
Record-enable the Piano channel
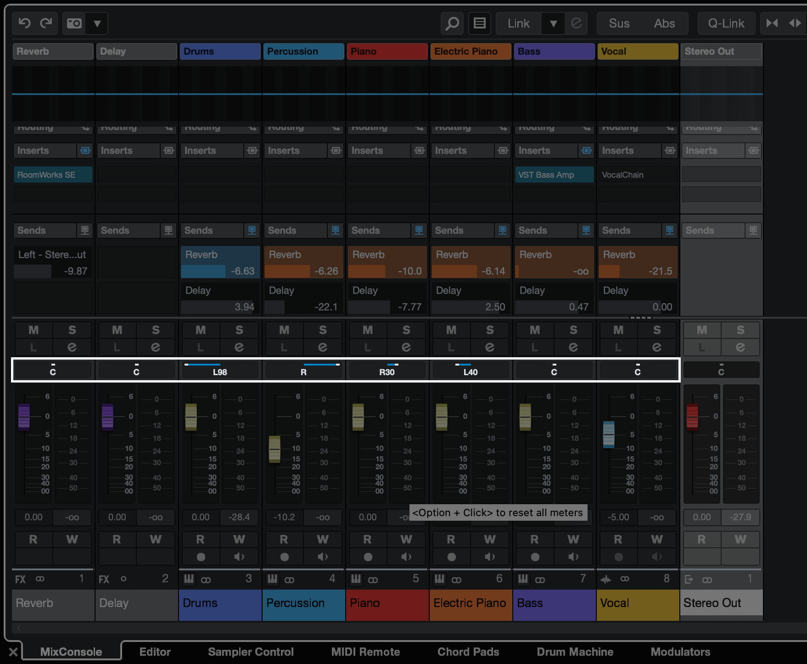tap(368, 557)
